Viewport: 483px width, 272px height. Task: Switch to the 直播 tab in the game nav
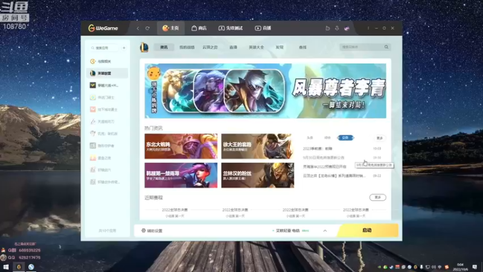tap(233, 47)
